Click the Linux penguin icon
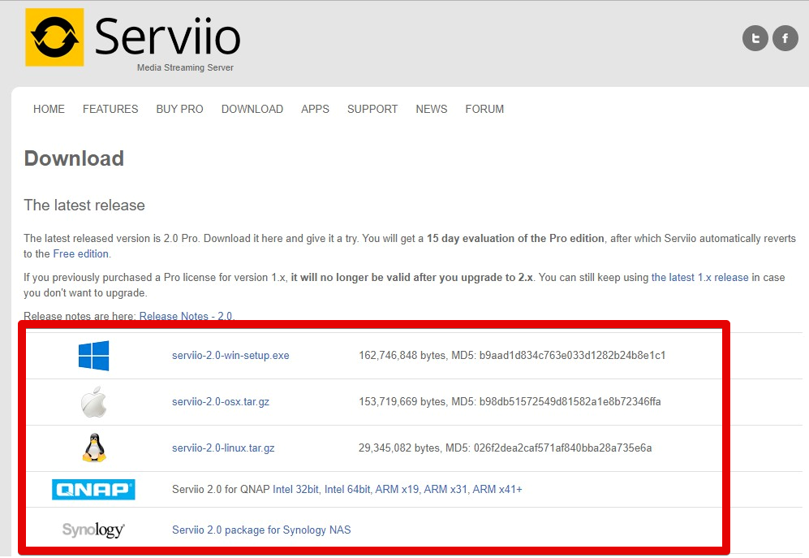The image size is (809, 558). point(94,448)
